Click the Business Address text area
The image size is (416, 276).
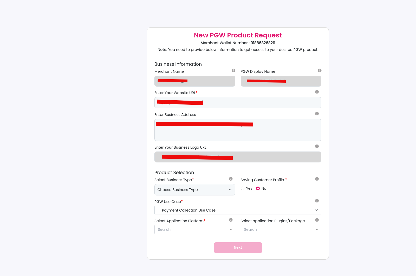pyautogui.click(x=238, y=133)
